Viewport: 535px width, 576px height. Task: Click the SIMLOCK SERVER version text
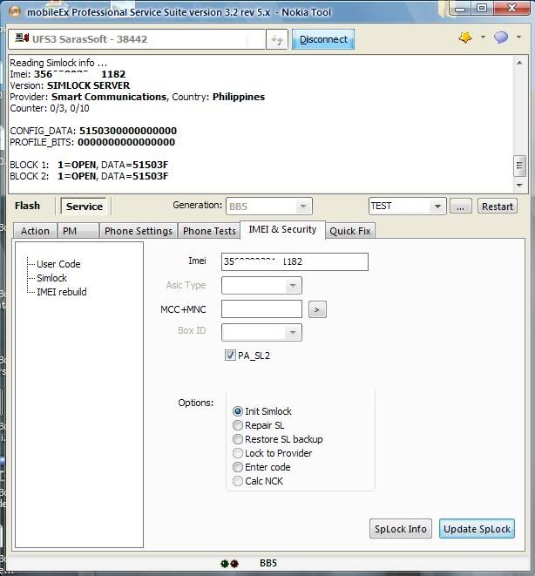89,85
